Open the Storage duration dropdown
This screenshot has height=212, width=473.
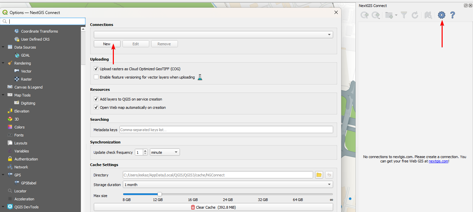click(228, 185)
